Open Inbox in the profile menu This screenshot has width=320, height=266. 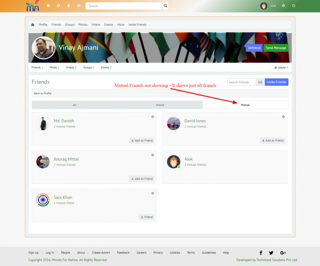[121, 24]
